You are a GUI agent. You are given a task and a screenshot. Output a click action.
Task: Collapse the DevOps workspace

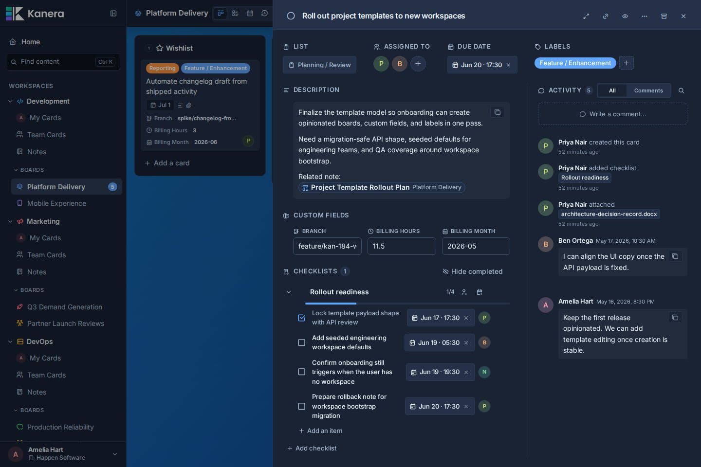(x=10, y=342)
